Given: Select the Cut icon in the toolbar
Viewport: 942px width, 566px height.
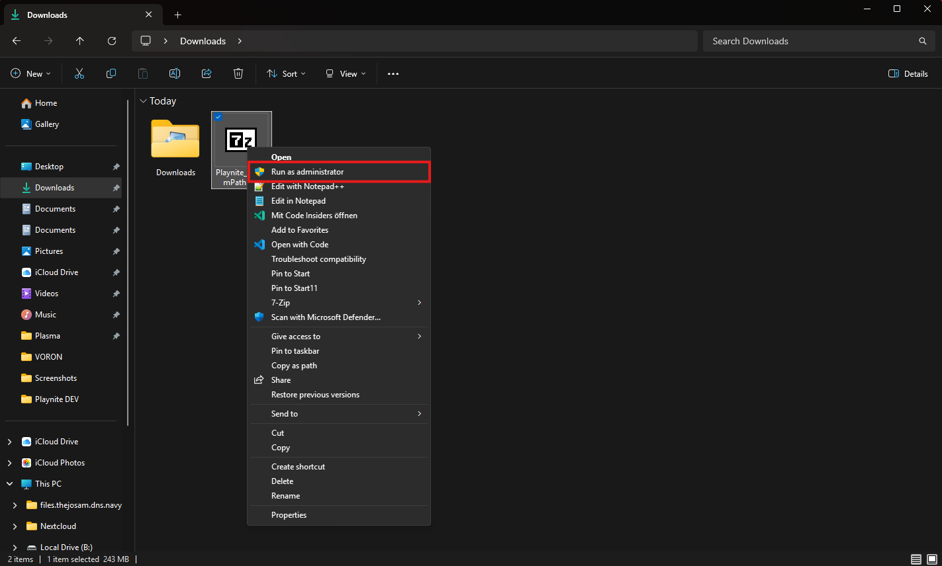Looking at the screenshot, I should [79, 73].
